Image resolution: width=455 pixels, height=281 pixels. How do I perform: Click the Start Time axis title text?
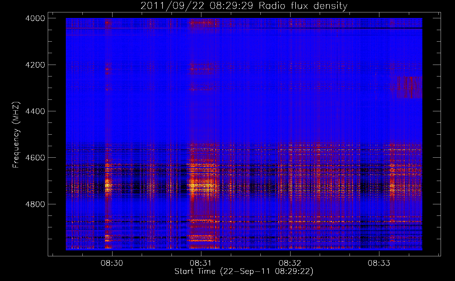(244, 271)
